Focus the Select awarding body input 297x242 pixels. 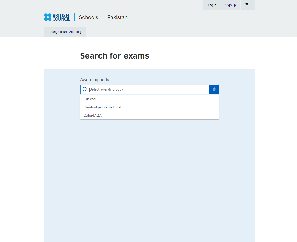pyautogui.click(x=148, y=89)
